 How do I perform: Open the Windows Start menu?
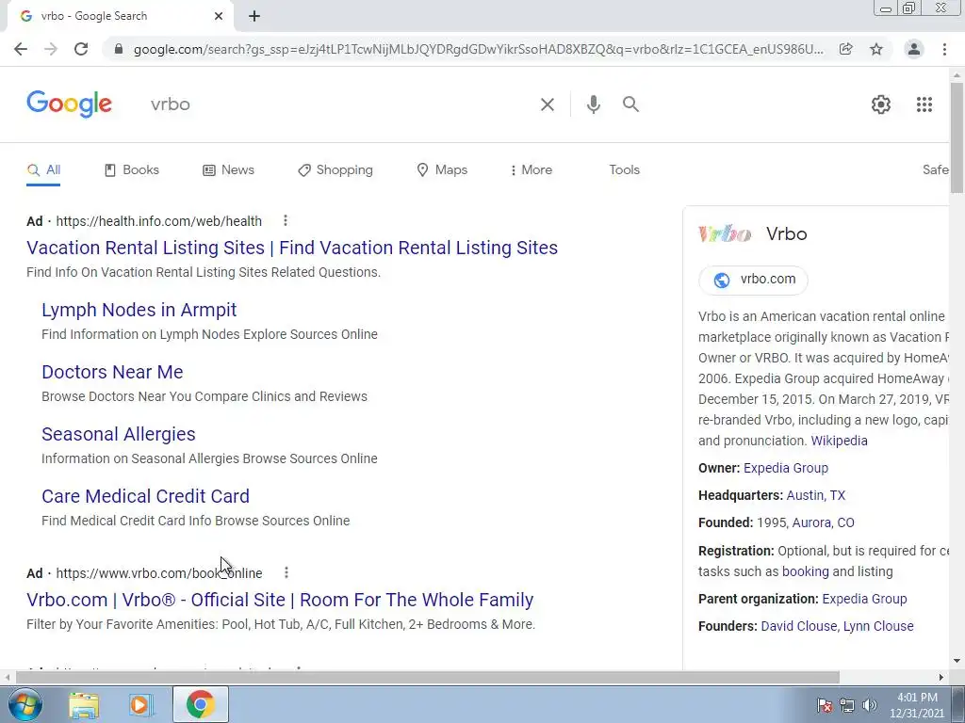25,704
